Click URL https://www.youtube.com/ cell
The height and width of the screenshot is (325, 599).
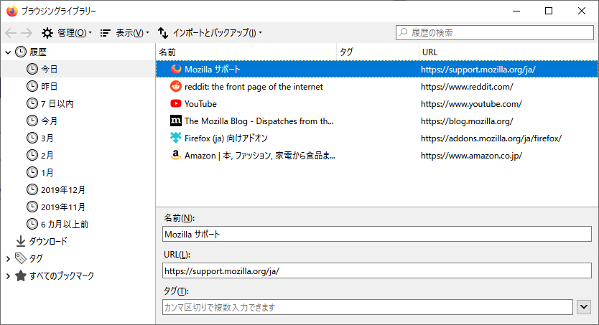(471, 104)
